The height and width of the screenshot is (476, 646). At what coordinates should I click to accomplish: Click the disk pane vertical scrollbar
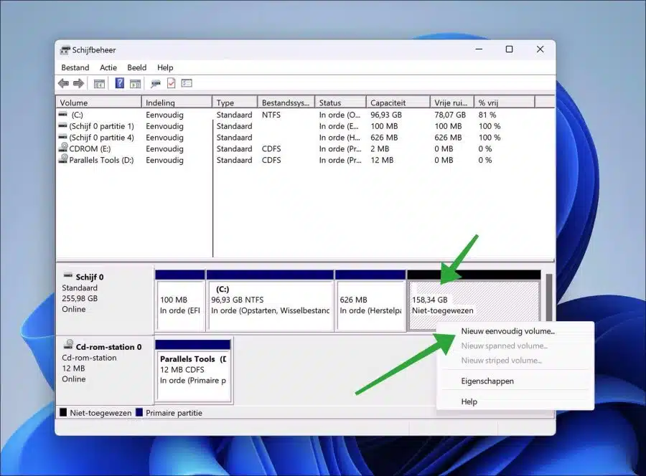549,297
